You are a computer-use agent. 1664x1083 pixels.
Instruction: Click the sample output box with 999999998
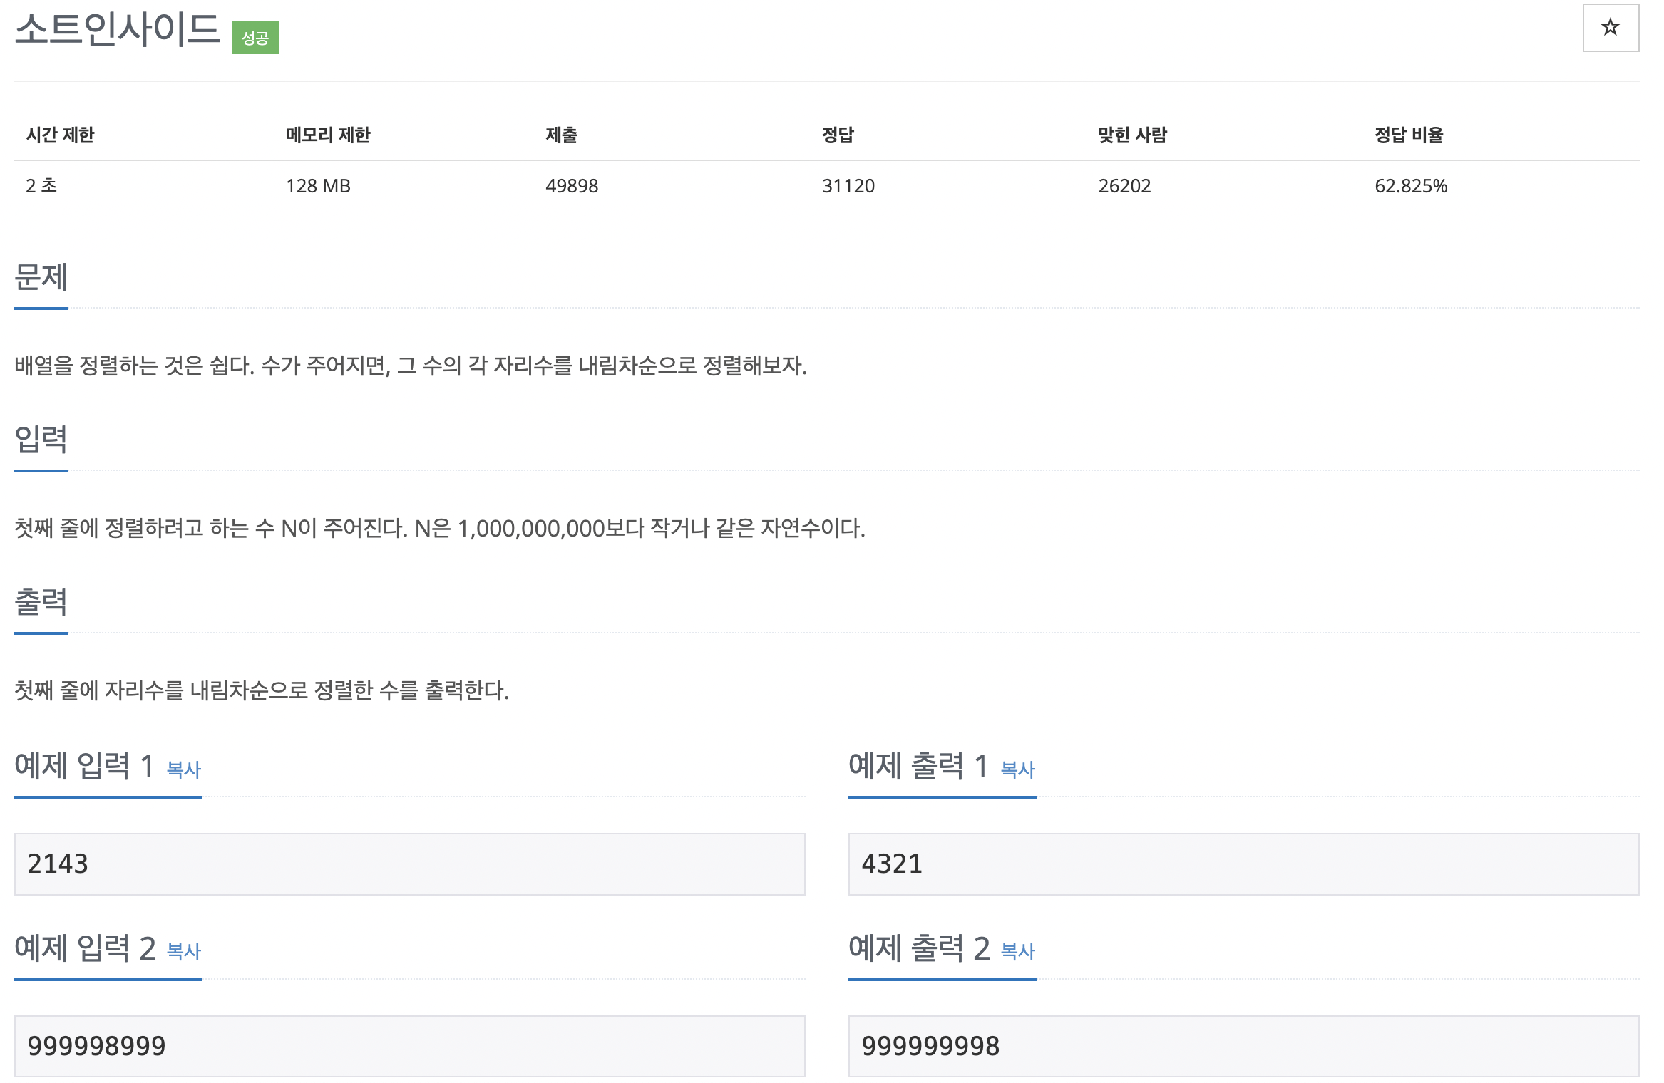click(x=1243, y=1046)
